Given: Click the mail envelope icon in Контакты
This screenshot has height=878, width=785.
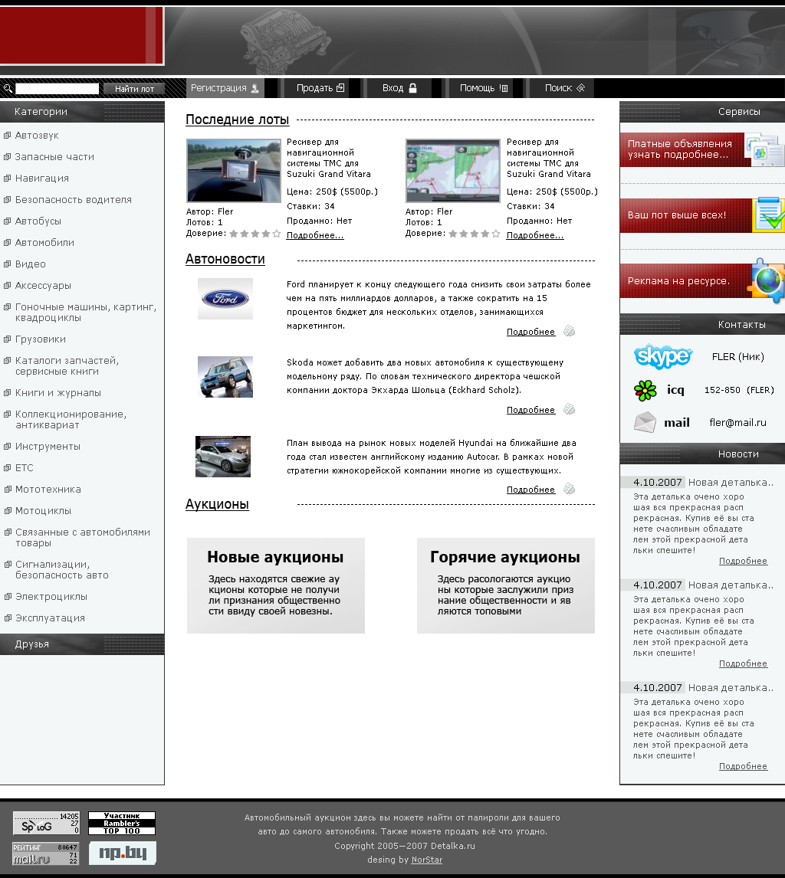Looking at the screenshot, I should (645, 422).
